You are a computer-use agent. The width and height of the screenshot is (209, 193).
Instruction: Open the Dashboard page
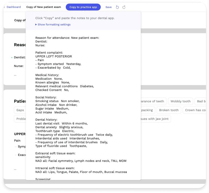point(14,7)
